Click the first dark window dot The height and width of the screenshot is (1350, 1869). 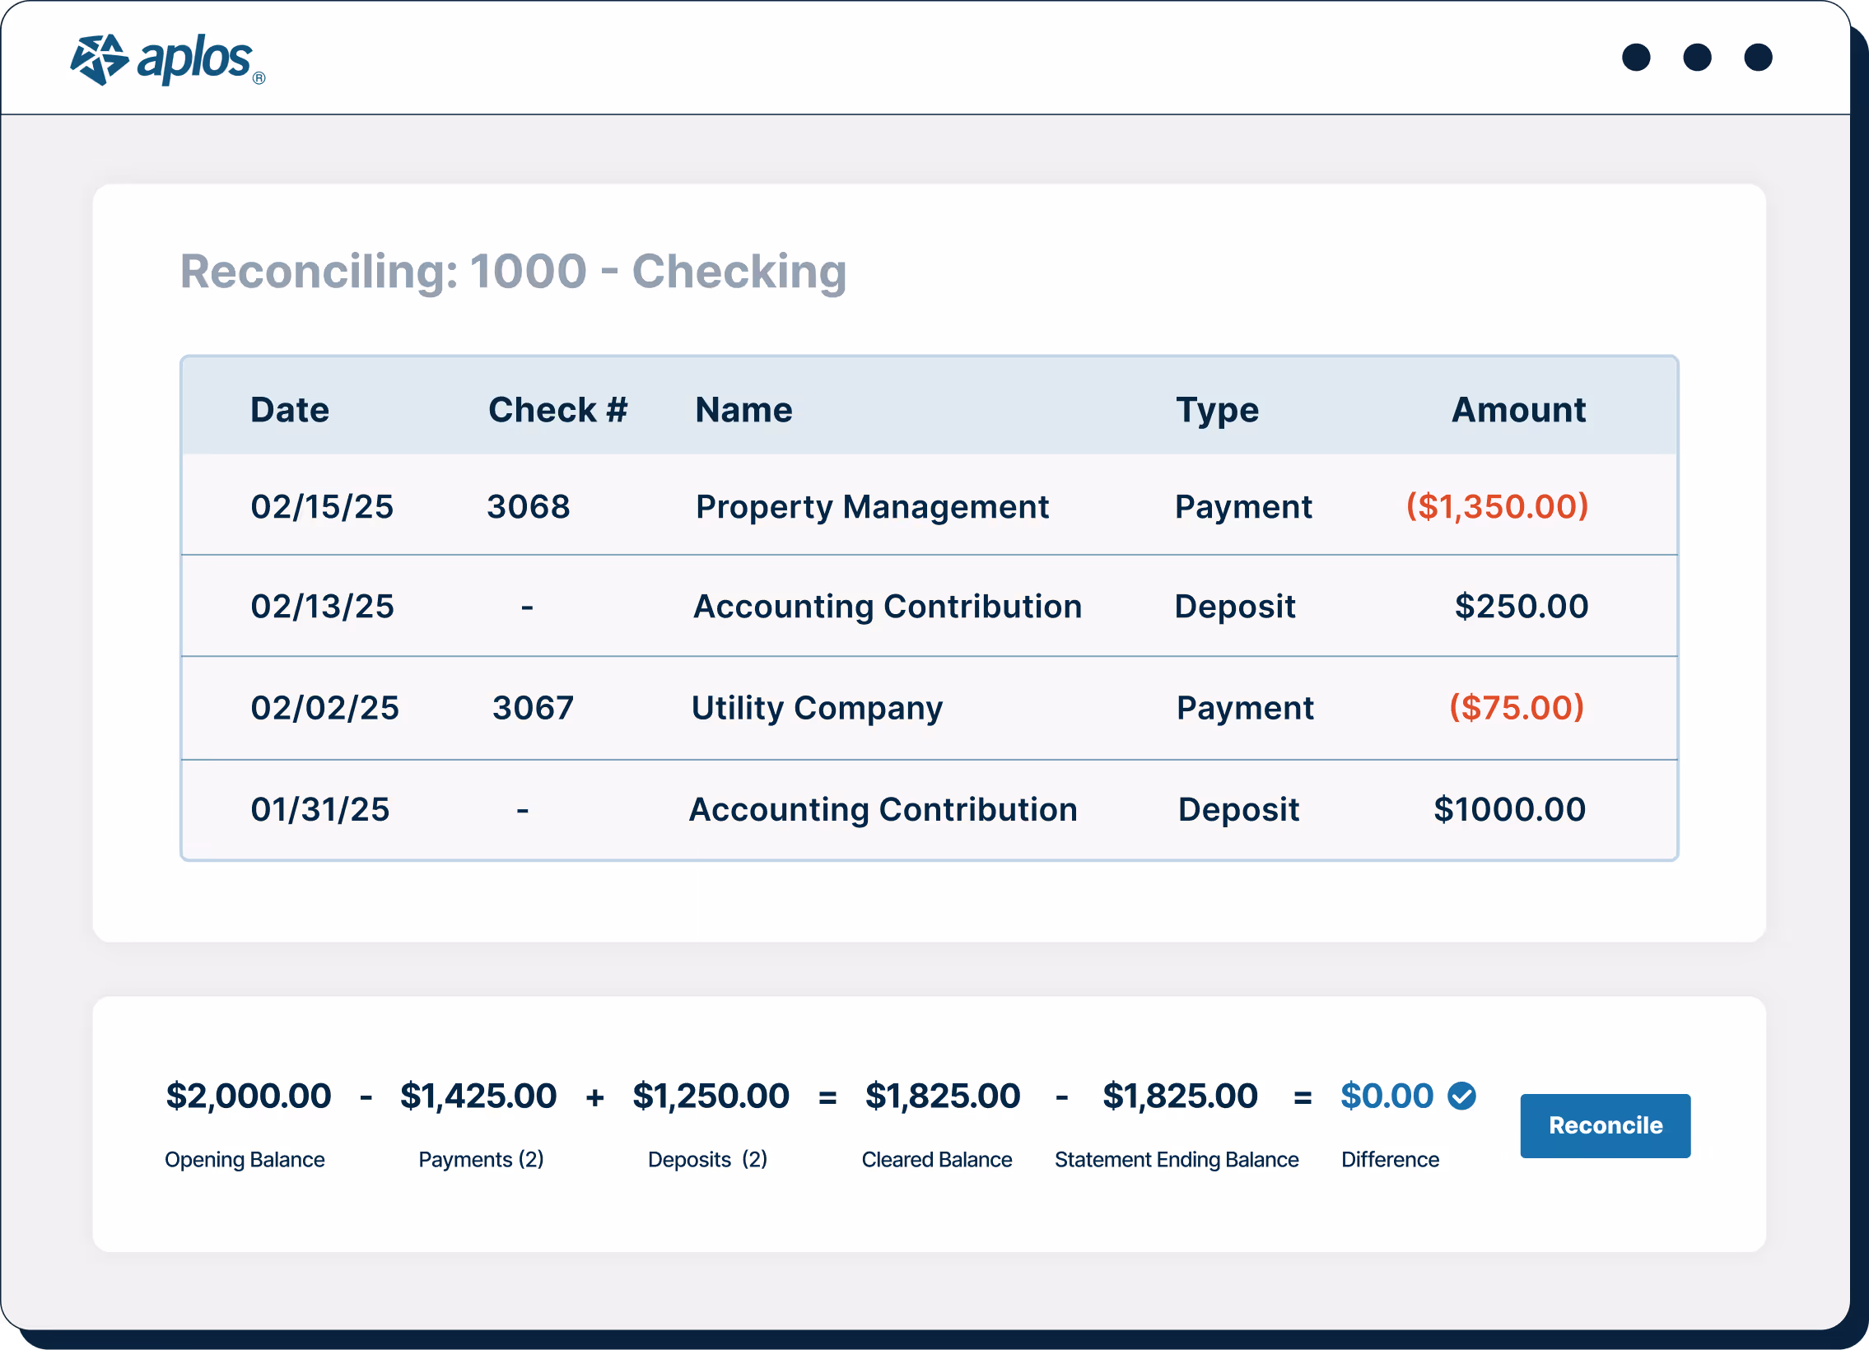pyautogui.click(x=1636, y=58)
